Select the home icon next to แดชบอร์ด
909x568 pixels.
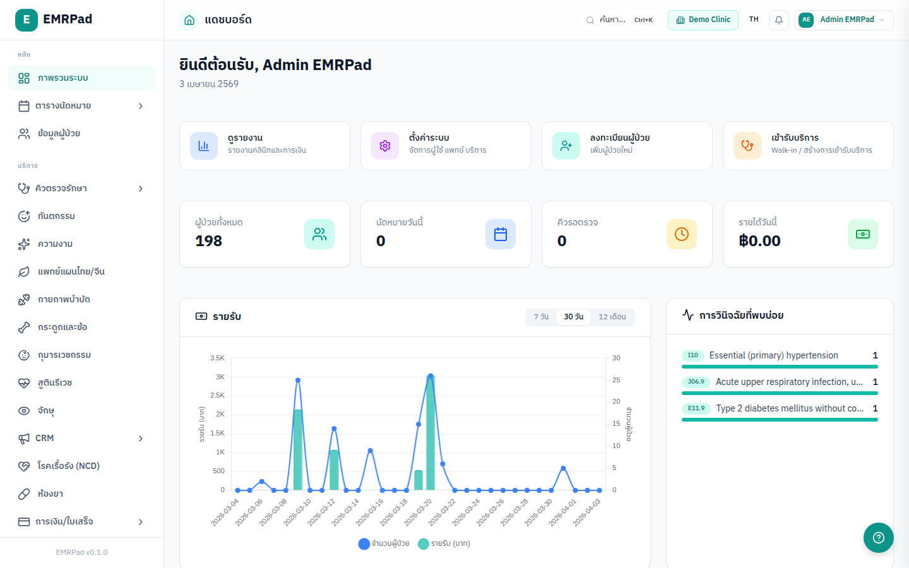click(x=188, y=20)
